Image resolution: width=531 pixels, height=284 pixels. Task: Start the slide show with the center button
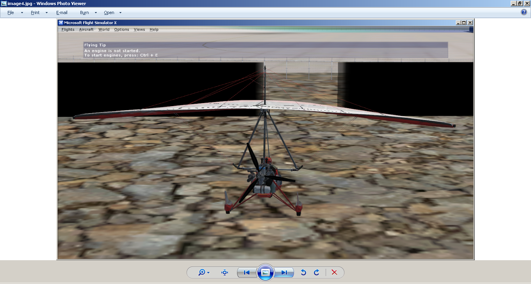[x=265, y=272]
